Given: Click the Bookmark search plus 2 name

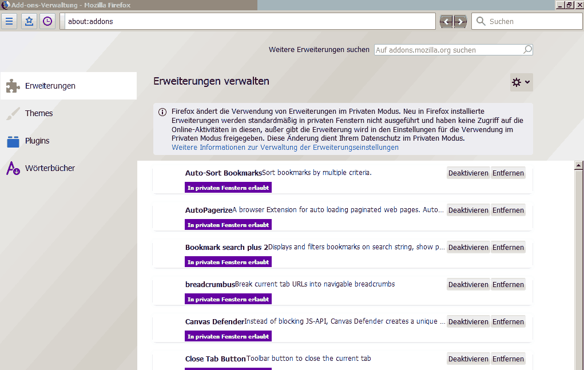Looking at the screenshot, I should [x=227, y=248].
